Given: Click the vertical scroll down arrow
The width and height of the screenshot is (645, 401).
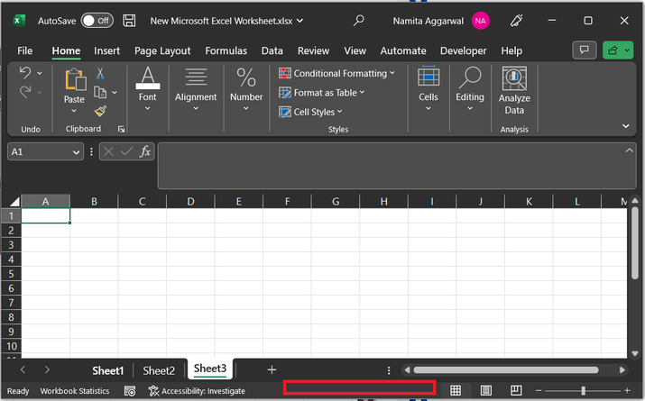Looking at the screenshot, I should [635, 353].
